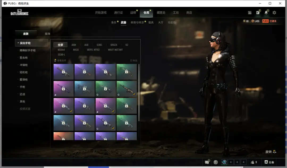Filter skins by BERYL M762
The height and width of the screenshot is (168, 287).
click(93, 50)
